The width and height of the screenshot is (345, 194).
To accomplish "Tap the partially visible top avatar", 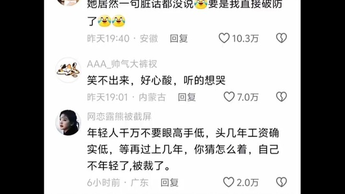I will [x=68, y=2].
